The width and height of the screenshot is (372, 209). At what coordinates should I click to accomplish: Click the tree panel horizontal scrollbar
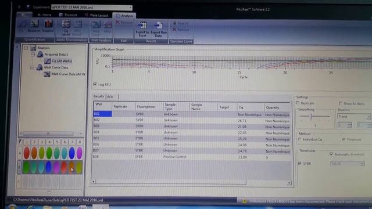coord(48,134)
